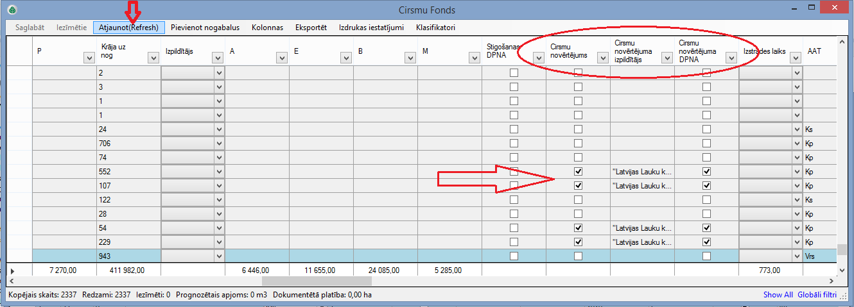Open Pievienot nogabalus menu
The width and height of the screenshot is (854, 307).
(x=205, y=28)
